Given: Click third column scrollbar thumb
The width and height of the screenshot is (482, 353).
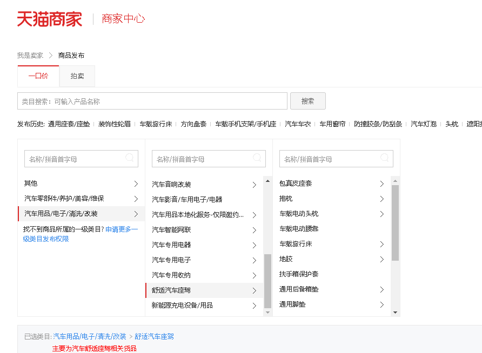Looking at the screenshot, I should (396, 223).
